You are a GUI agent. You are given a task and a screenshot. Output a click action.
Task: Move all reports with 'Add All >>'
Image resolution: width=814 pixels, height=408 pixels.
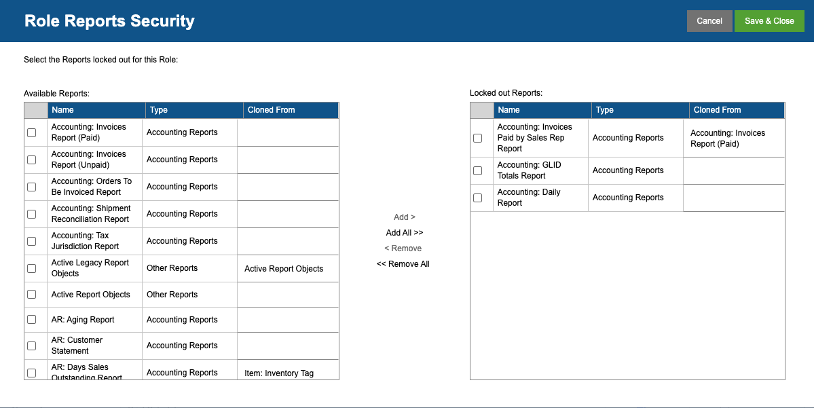(405, 233)
